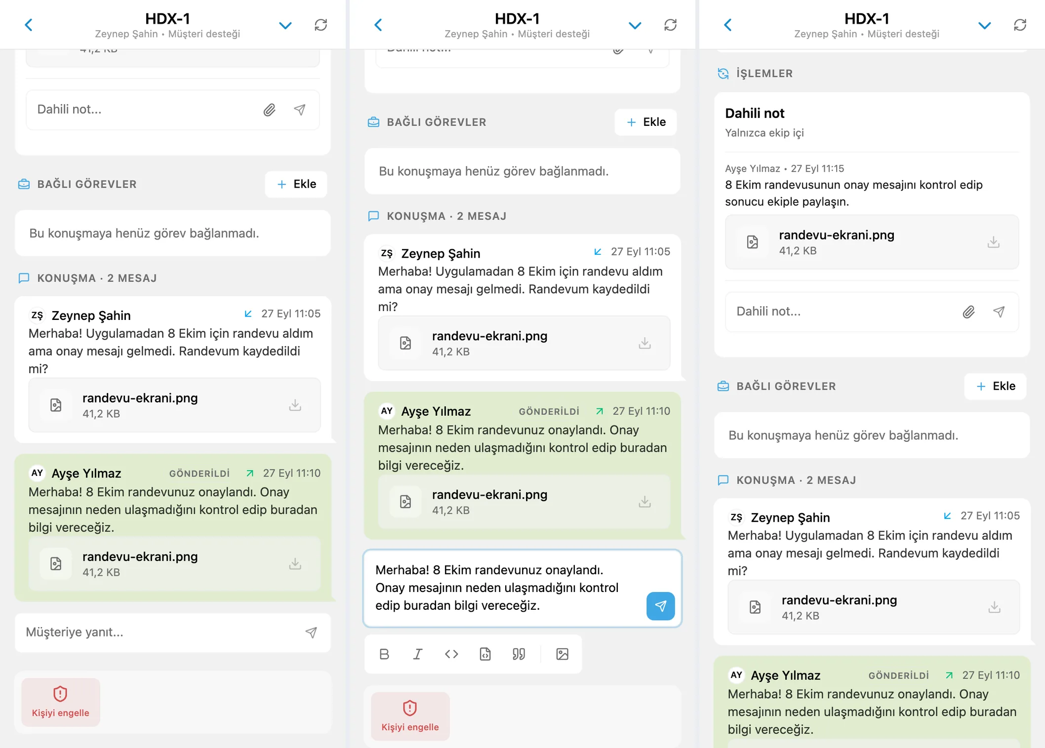Go back using left panel's back arrow
This screenshot has width=1045, height=748.
pos(29,25)
